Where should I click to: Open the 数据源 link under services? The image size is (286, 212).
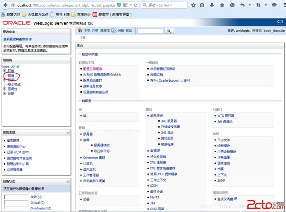pos(154,151)
